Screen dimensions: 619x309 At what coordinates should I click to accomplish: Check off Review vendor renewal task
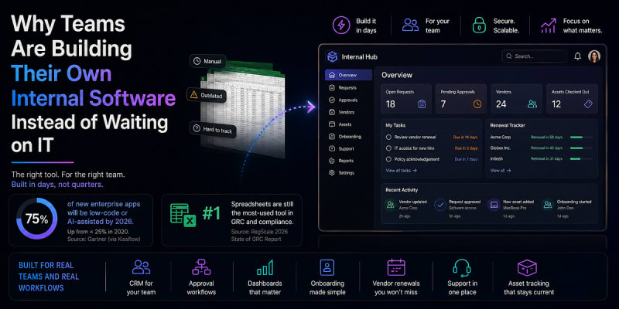pos(388,138)
